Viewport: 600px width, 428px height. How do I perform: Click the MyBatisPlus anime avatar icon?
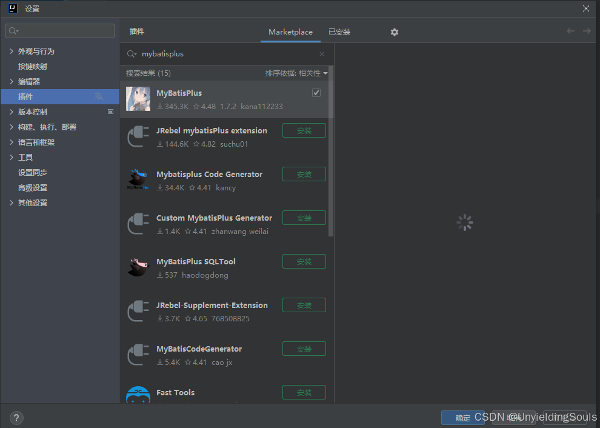point(138,99)
